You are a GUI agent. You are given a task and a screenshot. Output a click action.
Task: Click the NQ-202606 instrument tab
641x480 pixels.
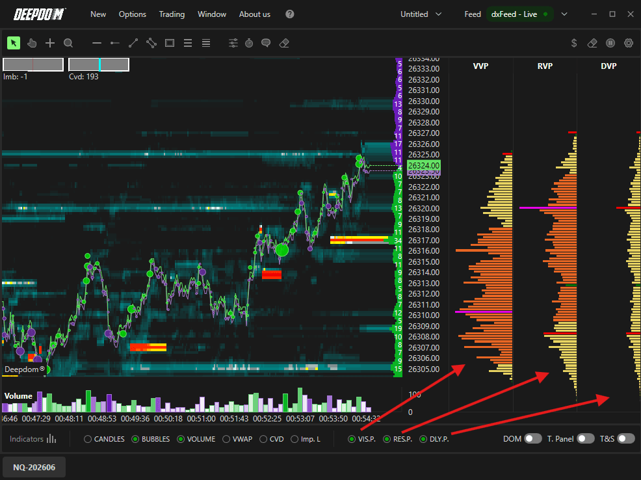coord(34,468)
